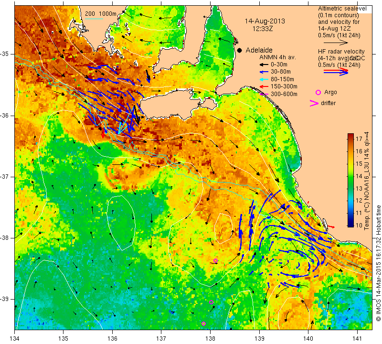382x344 pixels.
Task: Click '0.5m/s (1kt 24h)' below HF radar text
Action: [339, 65]
